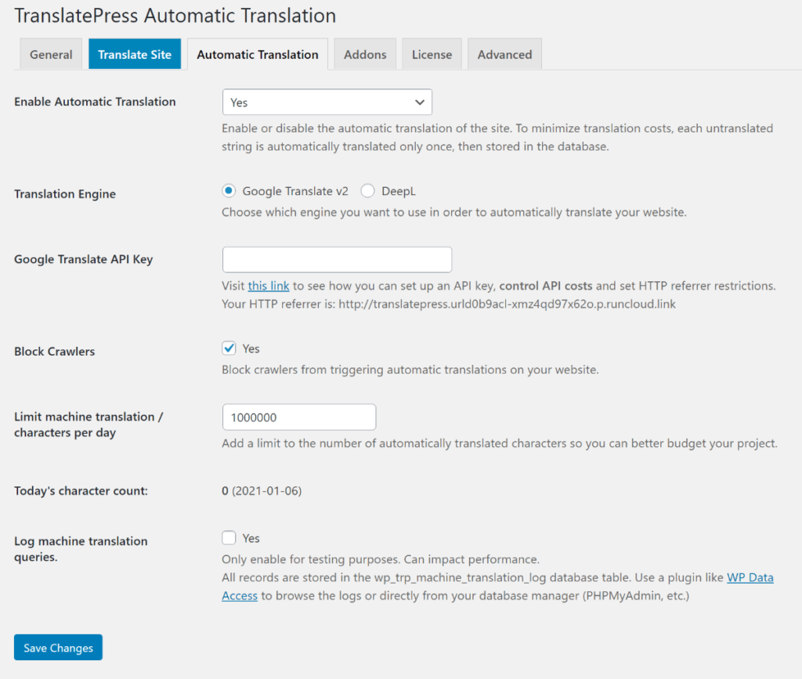Image resolution: width=802 pixels, height=679 pixels.
Task: Click the Translation Engine label
Action: point(64,193)
